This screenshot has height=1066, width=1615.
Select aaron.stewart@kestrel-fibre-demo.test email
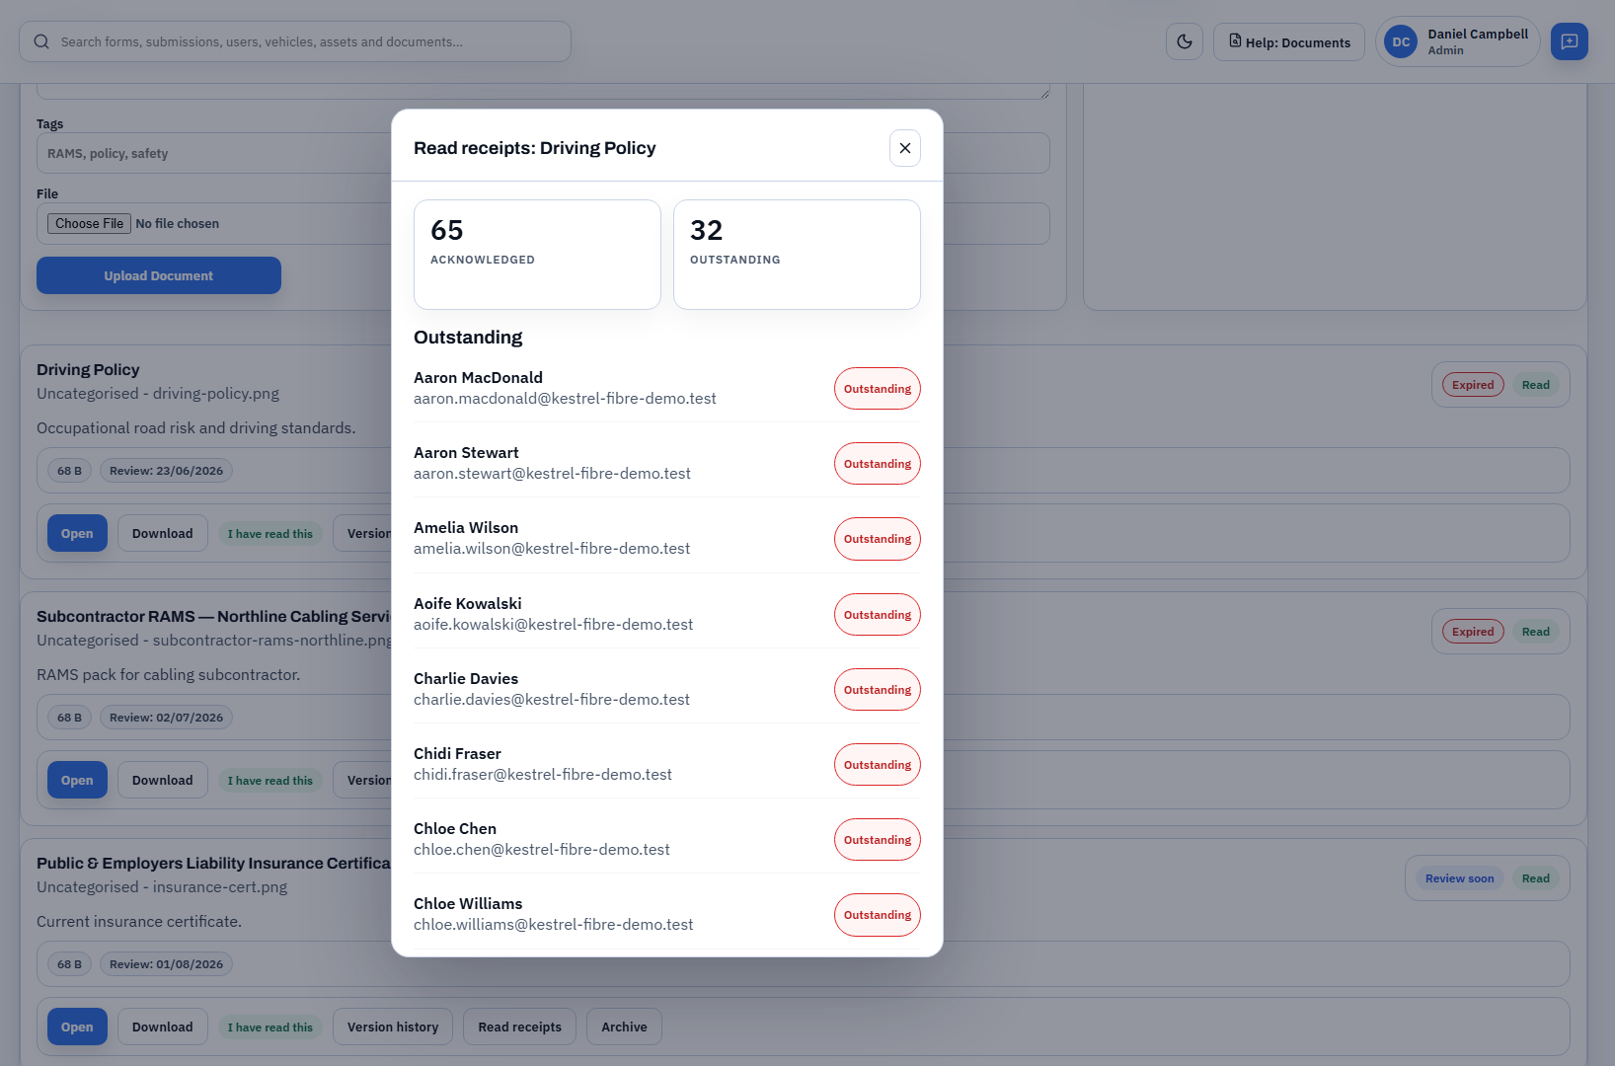[552, 474]
